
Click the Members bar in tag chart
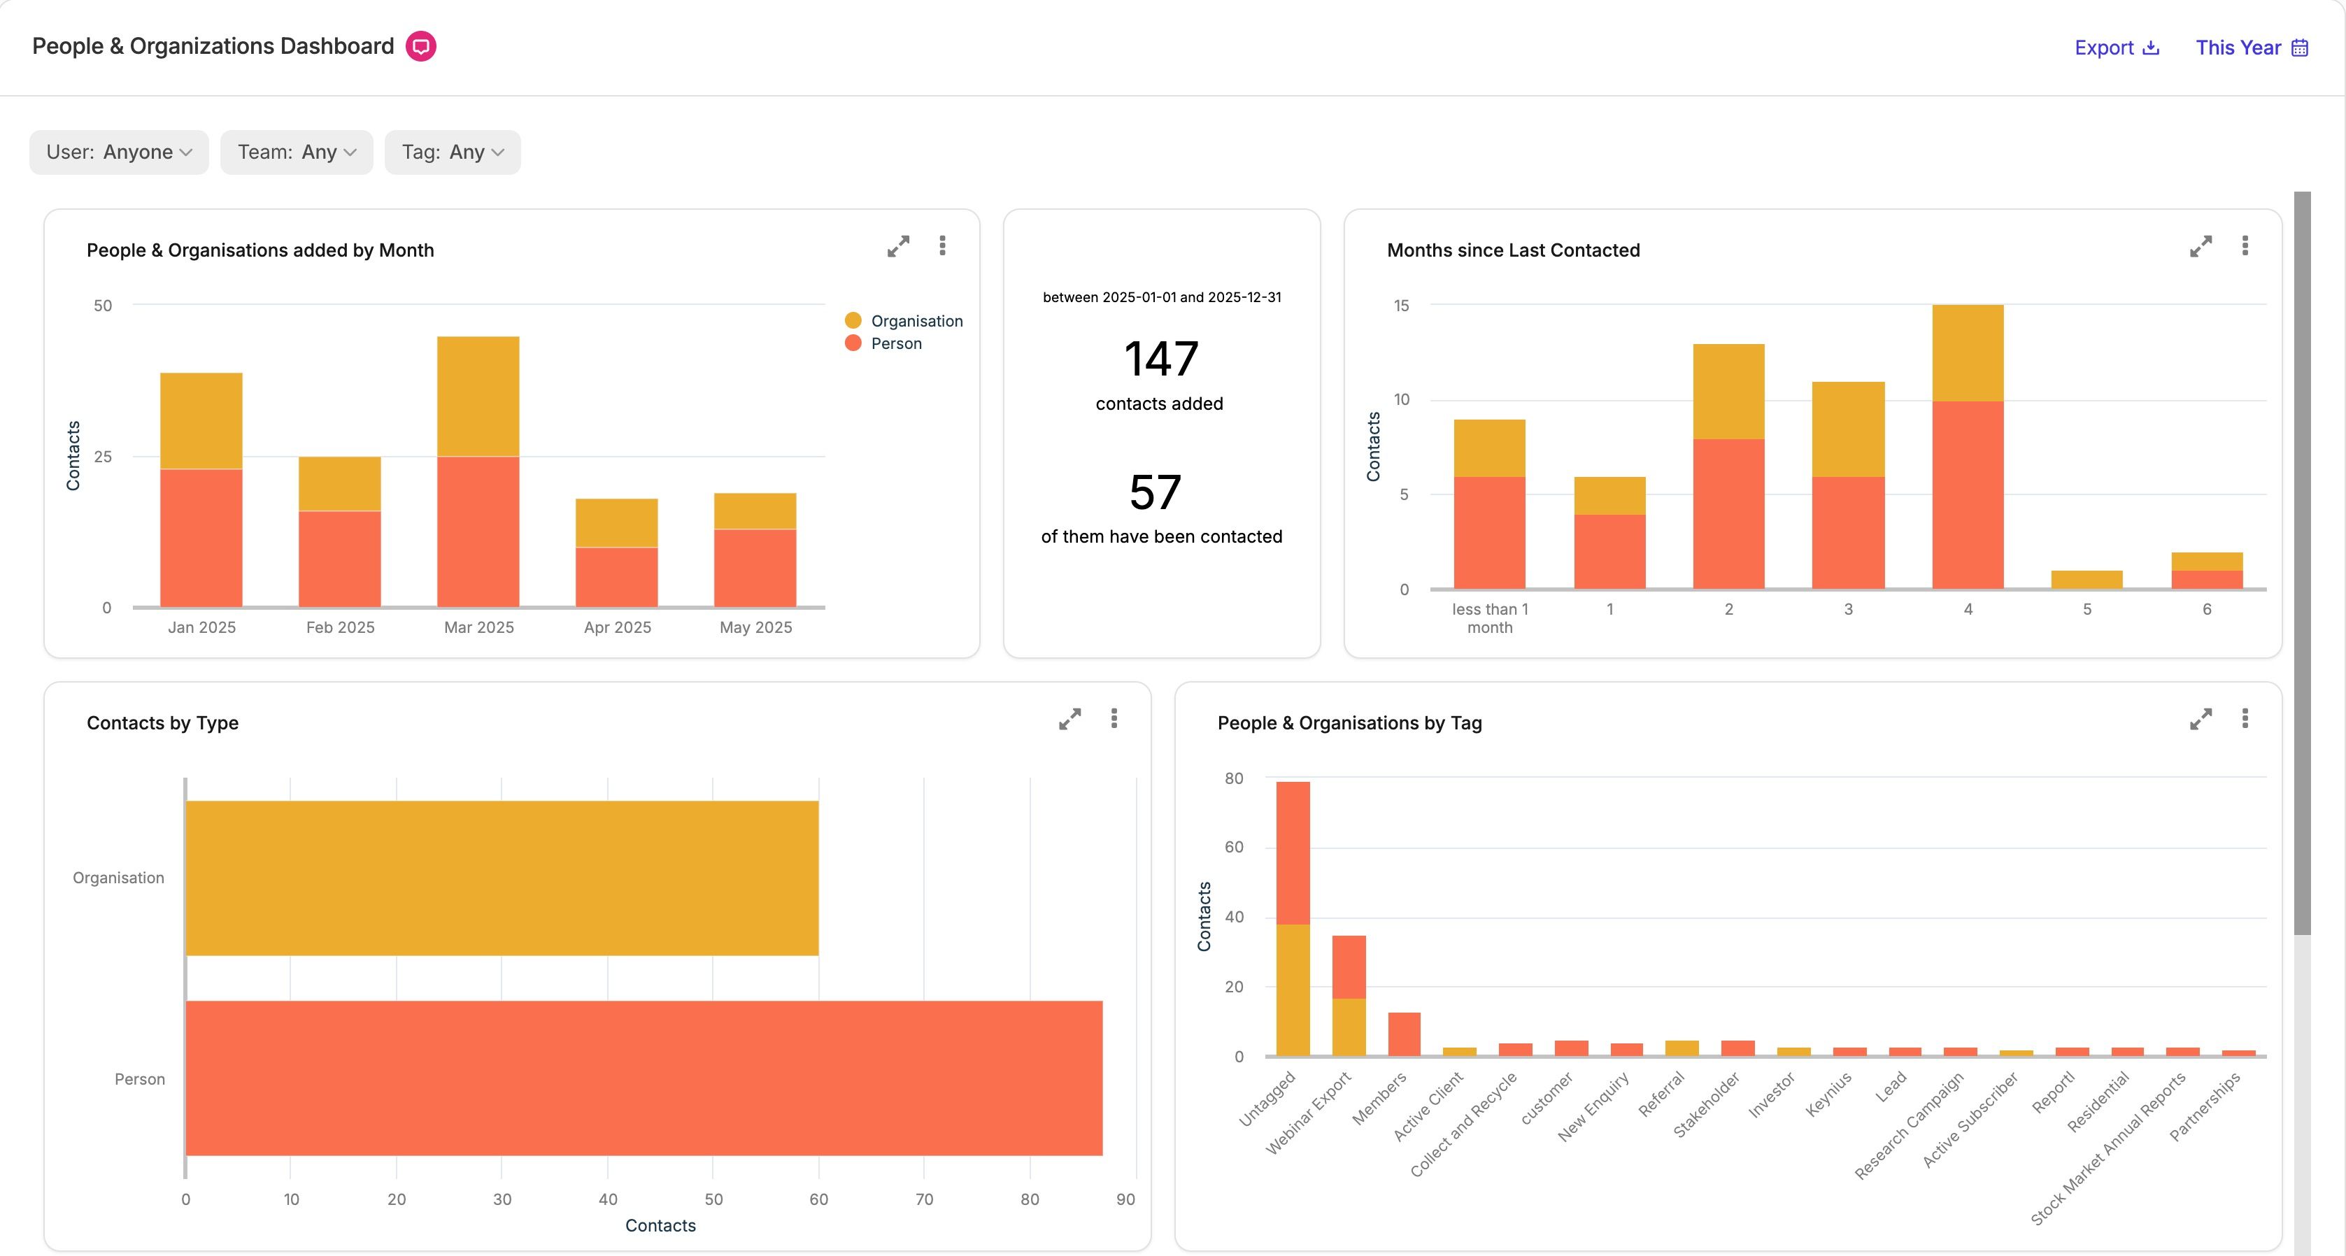click(x=1405, y=1034)
